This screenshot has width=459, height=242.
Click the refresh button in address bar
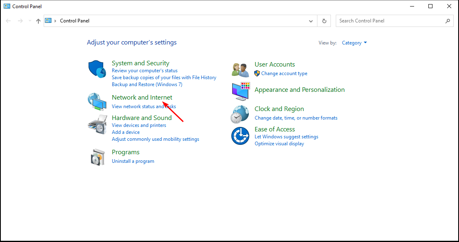pos(324,21)
